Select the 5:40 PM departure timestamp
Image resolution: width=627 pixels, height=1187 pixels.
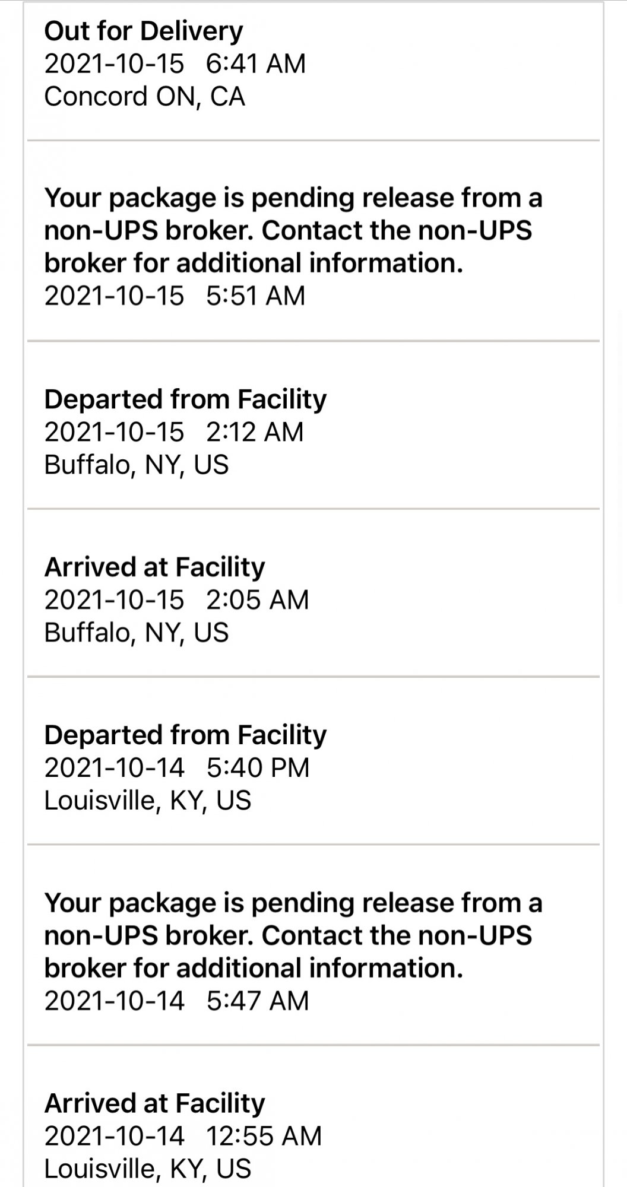pos(176,767)
